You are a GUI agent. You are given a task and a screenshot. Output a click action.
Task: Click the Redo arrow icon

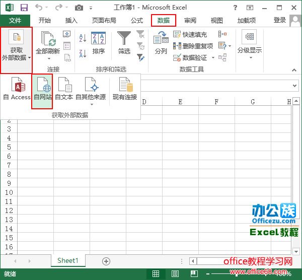(58, 8)
